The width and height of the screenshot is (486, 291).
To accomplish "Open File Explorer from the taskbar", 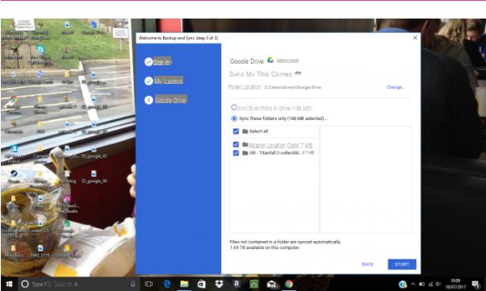I will 184,284.
